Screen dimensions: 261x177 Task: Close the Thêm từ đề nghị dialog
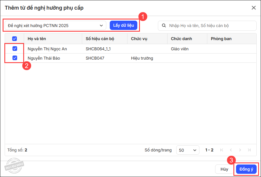click(x=253, y=8)
